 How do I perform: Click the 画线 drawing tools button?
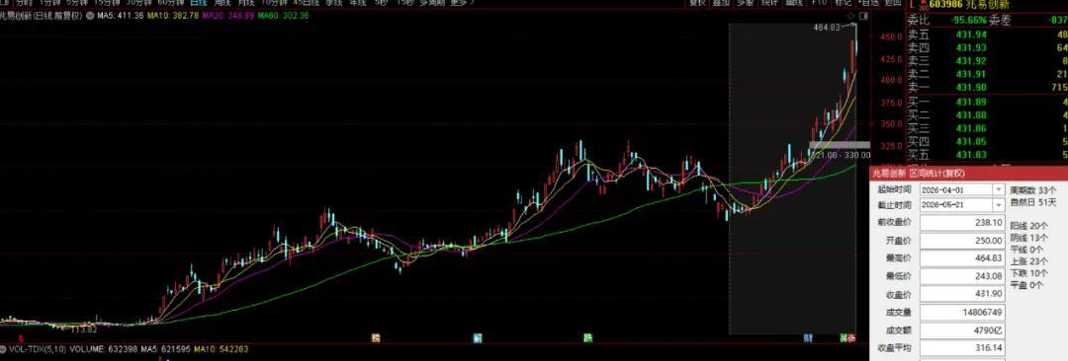point(793,3)
